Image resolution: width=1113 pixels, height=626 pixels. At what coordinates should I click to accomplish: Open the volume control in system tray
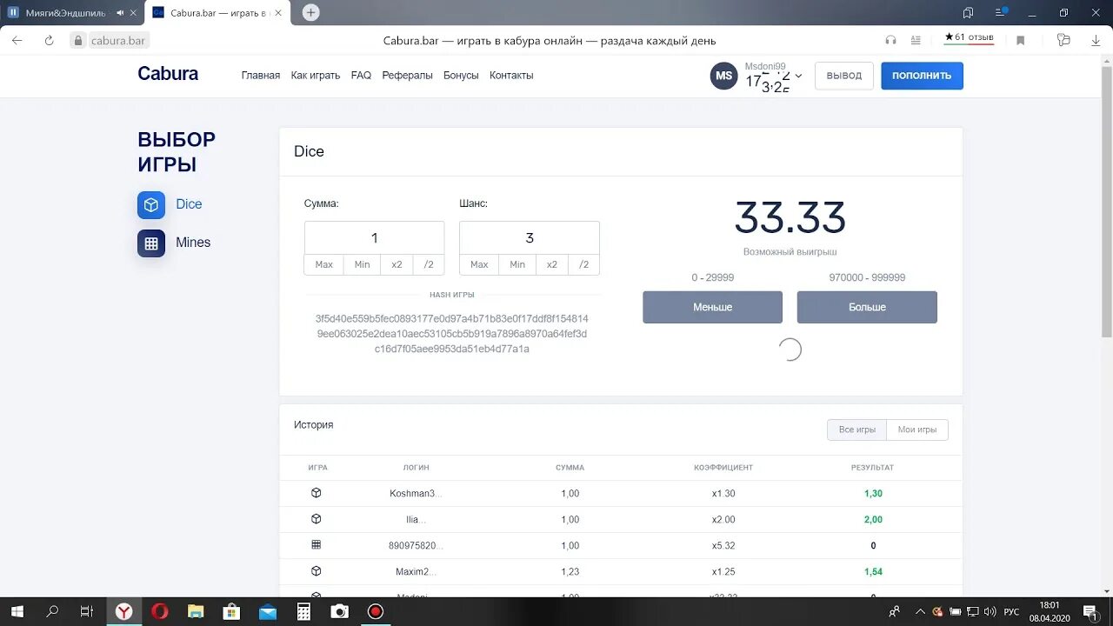click(990, 612)
